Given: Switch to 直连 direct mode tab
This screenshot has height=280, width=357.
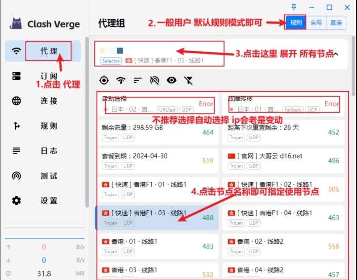Looking at the screenshot, I should [x=336, y=23].
